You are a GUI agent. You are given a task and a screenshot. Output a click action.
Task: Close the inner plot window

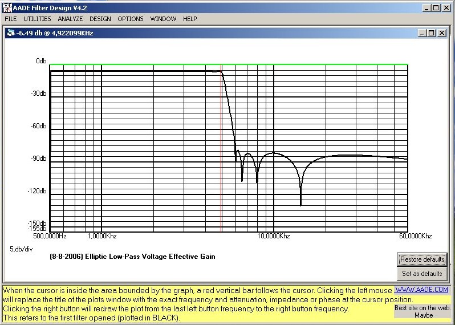click(x=441, y=33)
